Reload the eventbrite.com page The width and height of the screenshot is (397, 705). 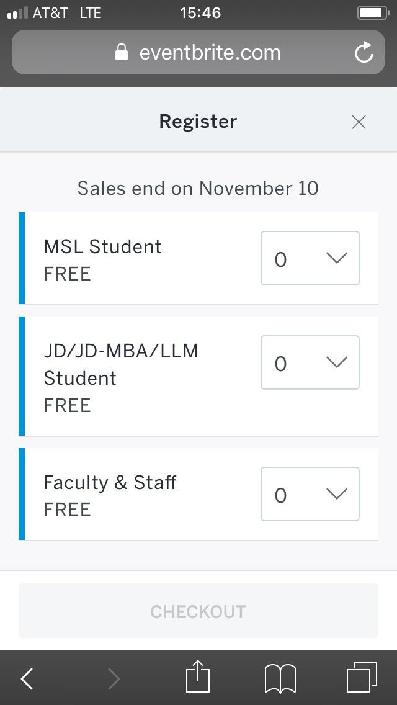point(364,53)
